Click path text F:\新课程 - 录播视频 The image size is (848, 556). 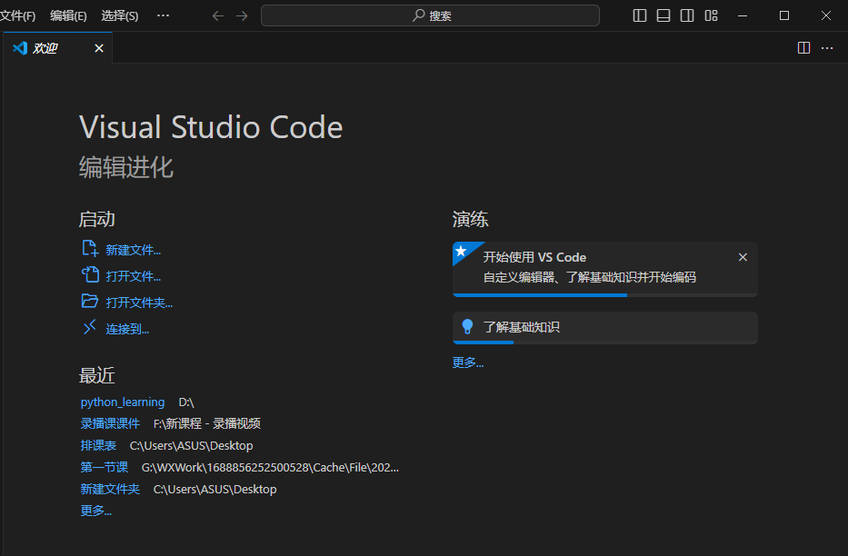207,423
